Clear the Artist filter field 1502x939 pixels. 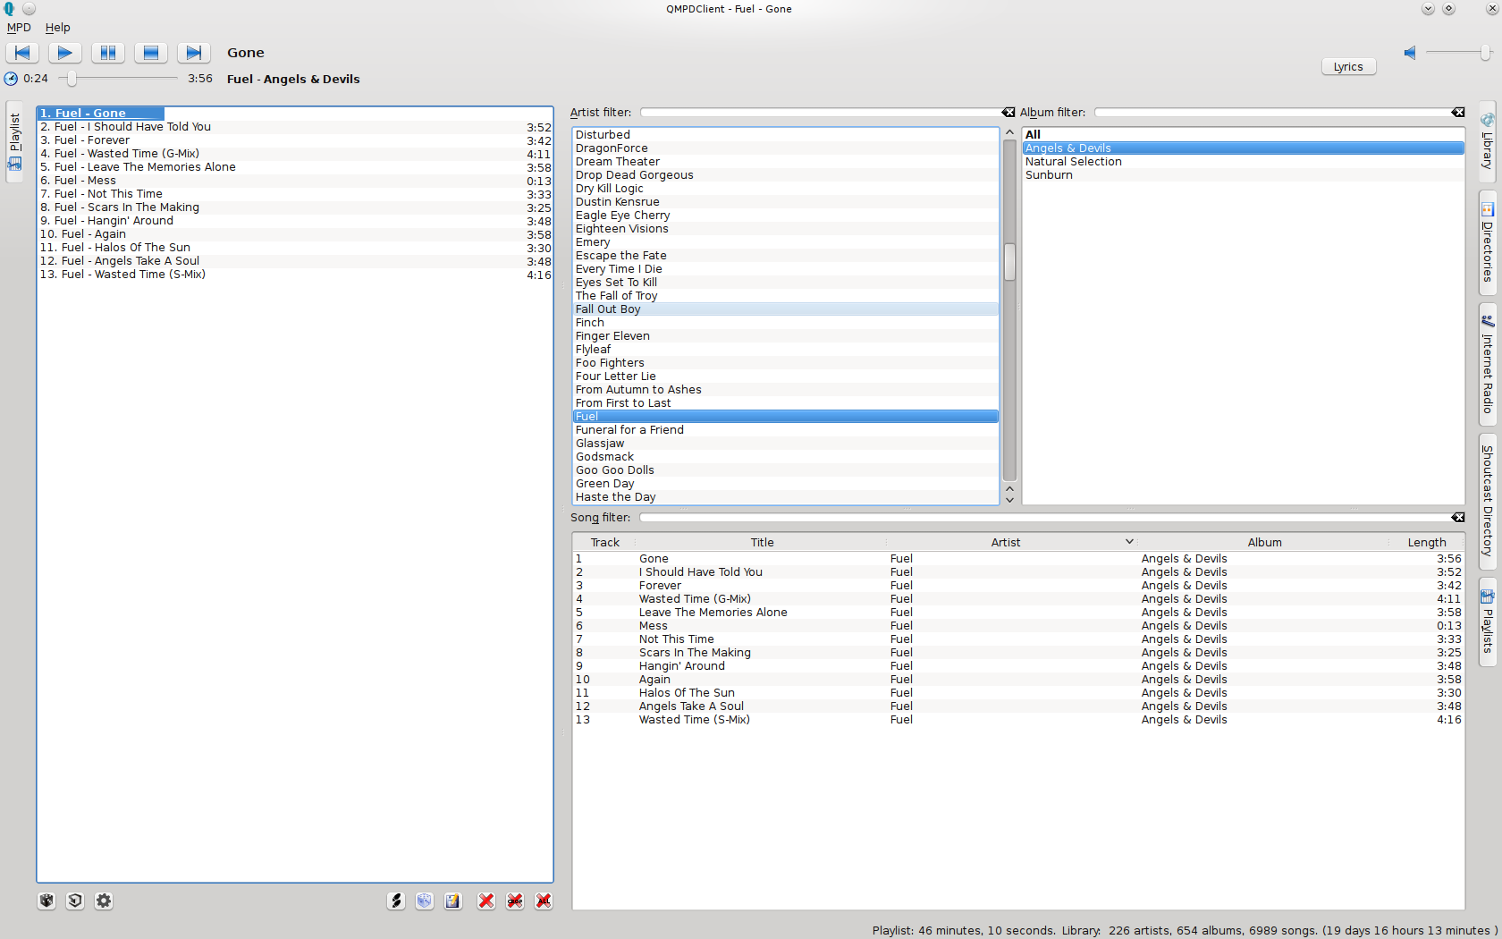[x=1008, y=113]
